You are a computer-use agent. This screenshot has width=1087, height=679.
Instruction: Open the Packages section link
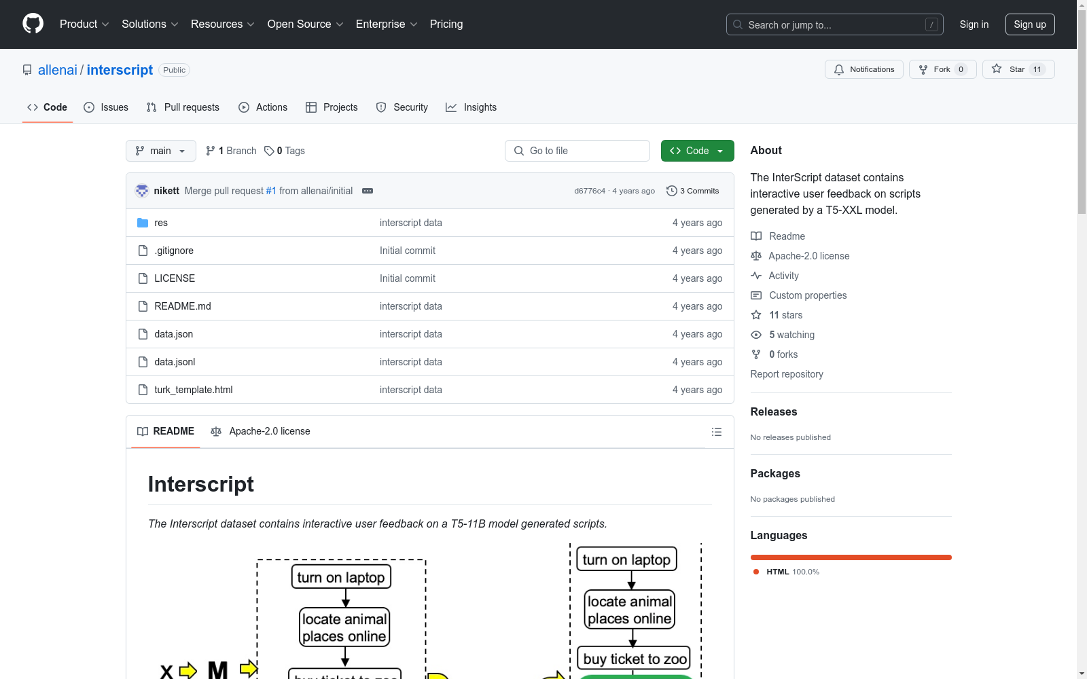[775, 473]
